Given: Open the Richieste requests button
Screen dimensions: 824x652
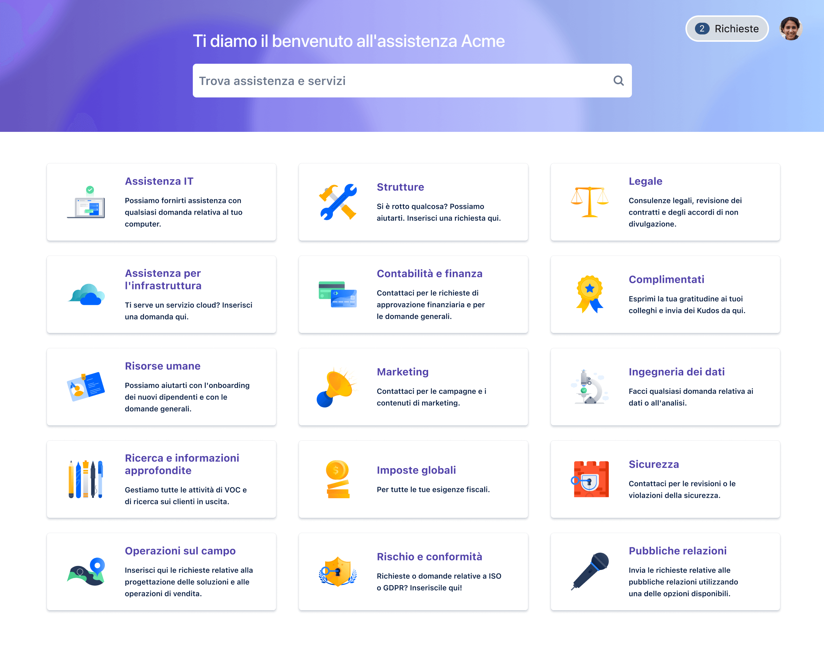Looking at the screenshot, I should [726, 29].
